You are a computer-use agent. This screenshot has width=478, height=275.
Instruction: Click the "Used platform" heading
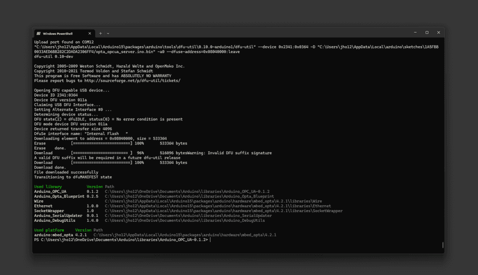click(x=49, y=230)
